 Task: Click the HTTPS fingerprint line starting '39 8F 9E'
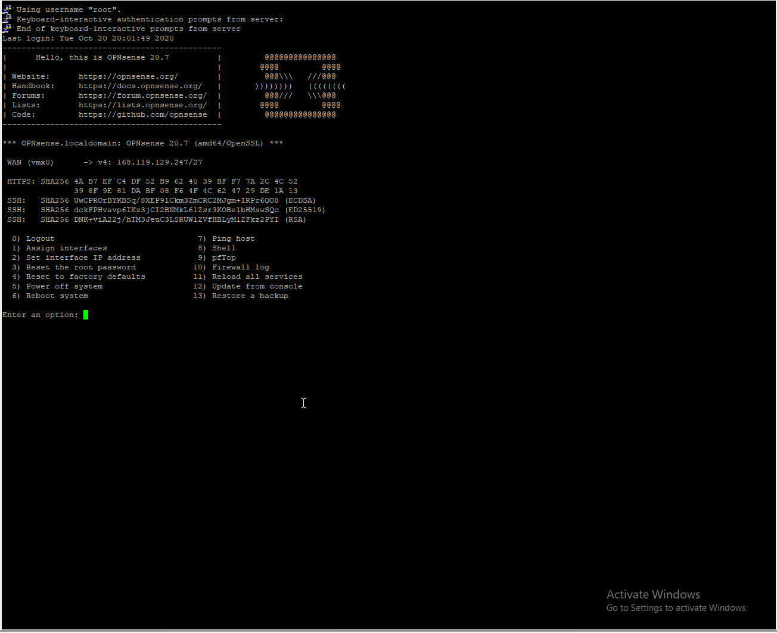[186, 191]
